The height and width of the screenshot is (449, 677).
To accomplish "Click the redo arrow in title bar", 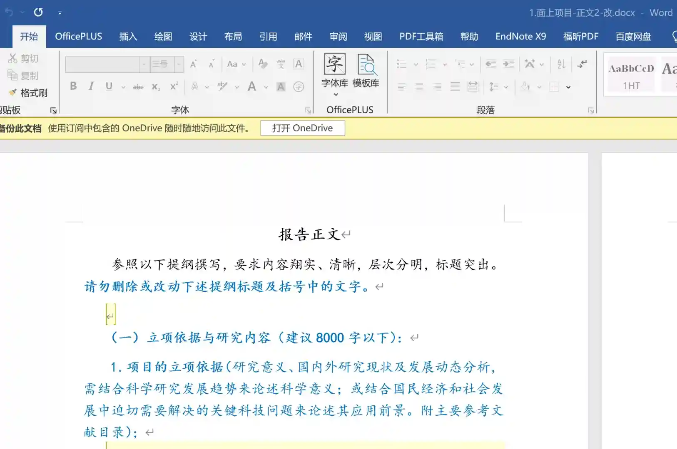I will coord(38,12).
